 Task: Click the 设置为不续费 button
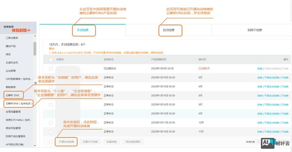point(90,142)
